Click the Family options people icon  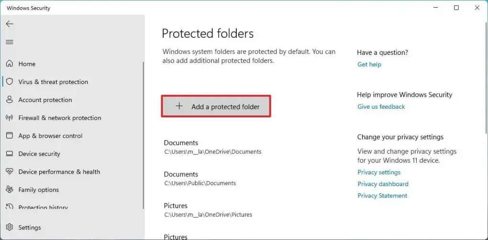pos(10,189)
